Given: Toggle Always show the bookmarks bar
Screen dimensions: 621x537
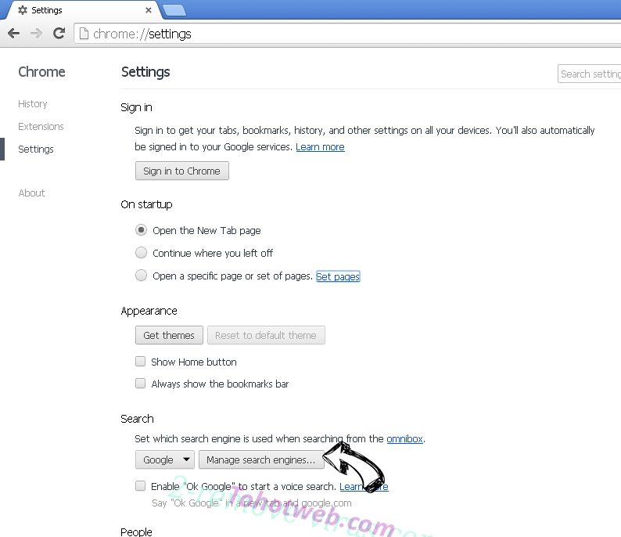Looking at the screenshot, I should [x=140, y=384].
